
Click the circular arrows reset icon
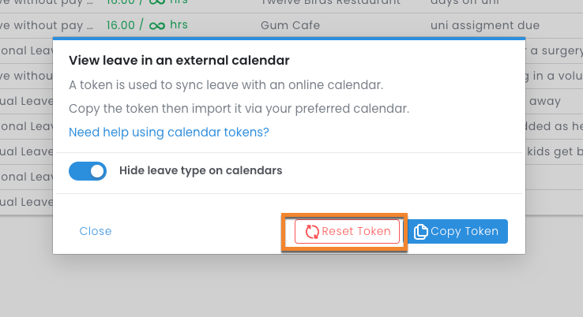point(312,232)
